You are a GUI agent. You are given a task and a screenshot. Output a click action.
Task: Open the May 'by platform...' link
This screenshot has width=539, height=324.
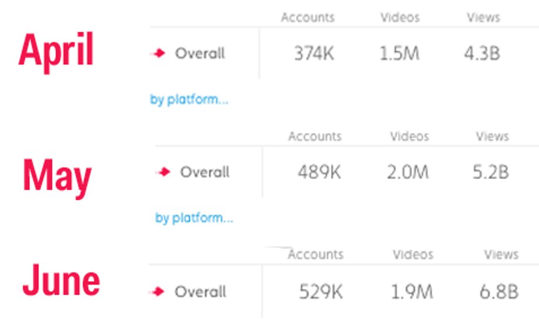[195, 218]
